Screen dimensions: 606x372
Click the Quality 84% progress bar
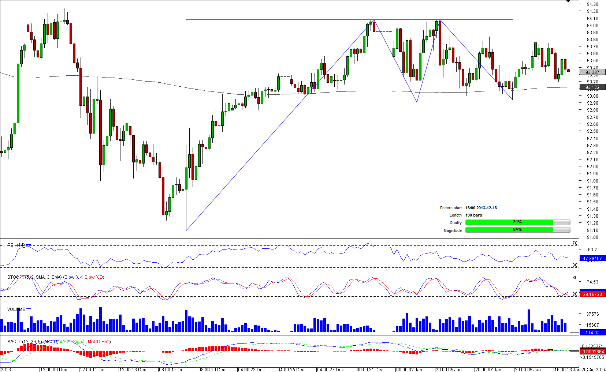point(517,222)
